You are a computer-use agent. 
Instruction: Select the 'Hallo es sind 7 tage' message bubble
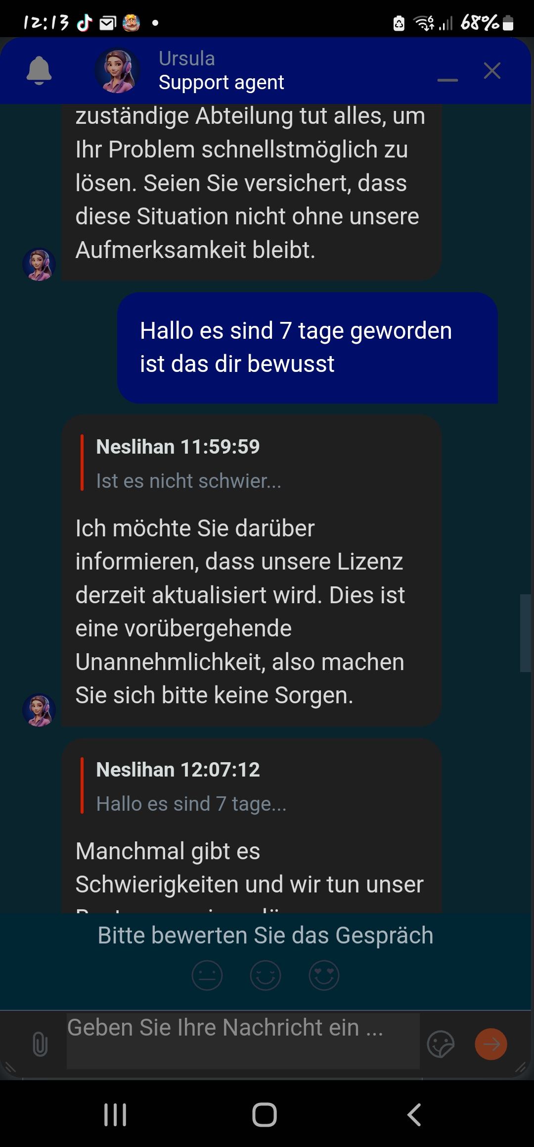[308, 348]
